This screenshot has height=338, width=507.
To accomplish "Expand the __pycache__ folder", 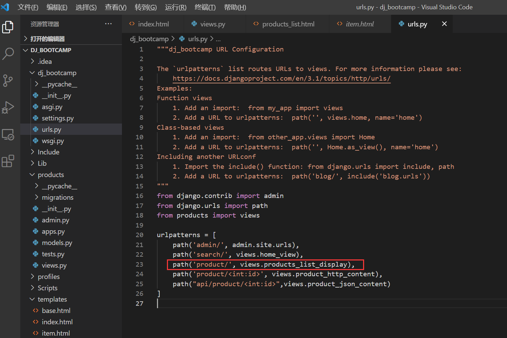I will 36,84.
